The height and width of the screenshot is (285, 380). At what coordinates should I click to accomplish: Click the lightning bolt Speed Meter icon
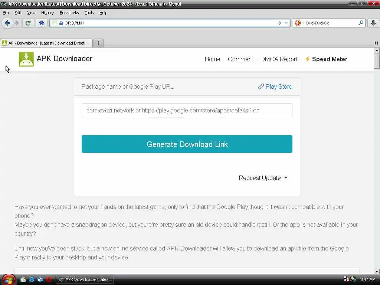(307, 59)
